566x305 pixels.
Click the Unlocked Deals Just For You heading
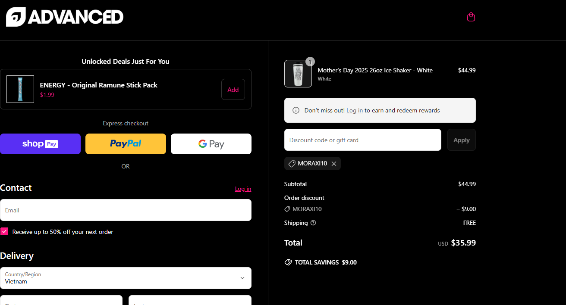coord(126,61)
